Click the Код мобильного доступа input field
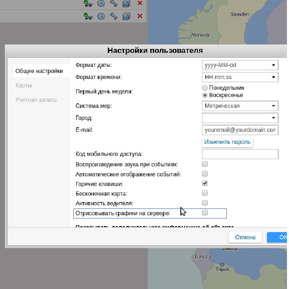The image size is (289, 289). [x=240, y=154]
